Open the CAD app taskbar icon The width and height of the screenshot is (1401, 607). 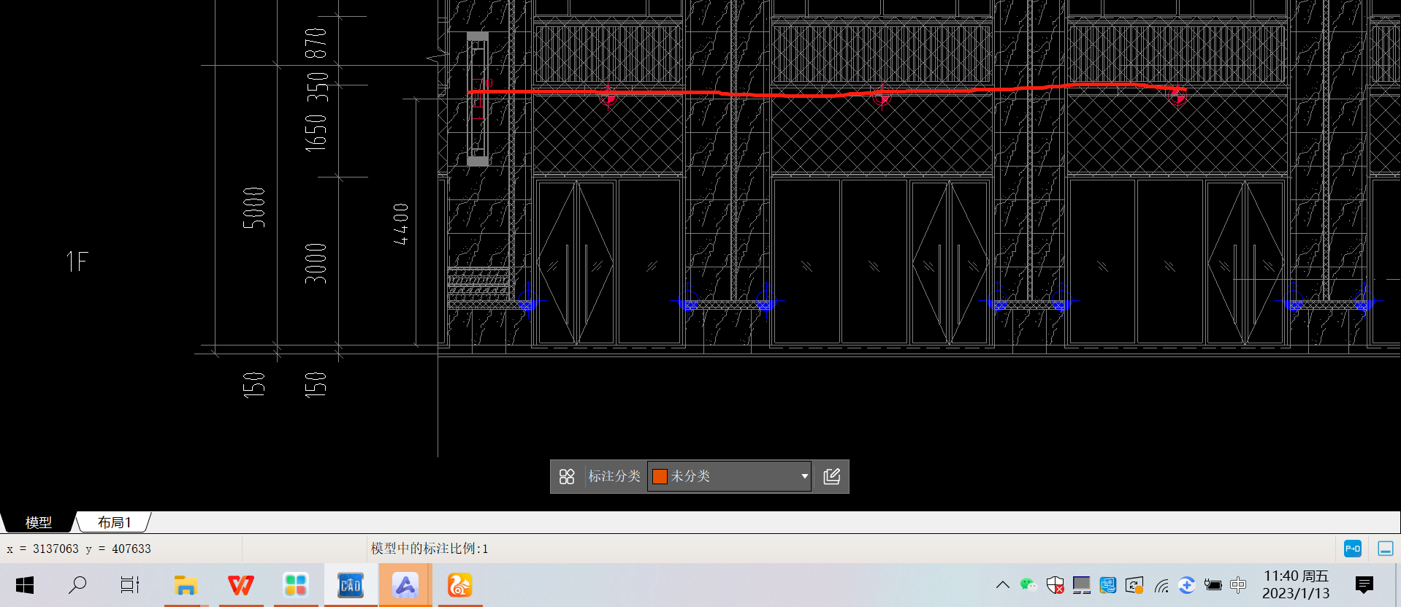(x=351, y=585)
